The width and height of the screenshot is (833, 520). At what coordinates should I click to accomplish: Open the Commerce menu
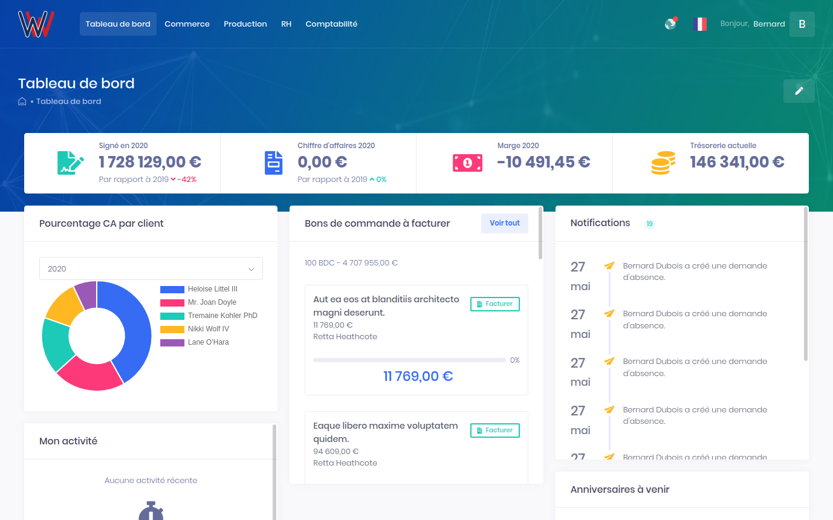[187, 24]
